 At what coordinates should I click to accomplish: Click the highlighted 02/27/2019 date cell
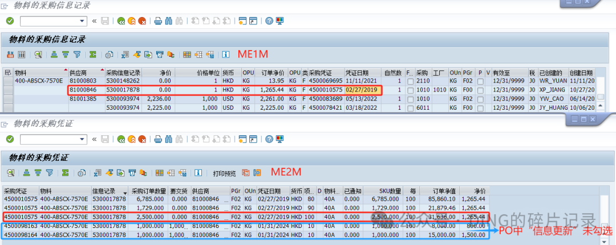[x=363, y=90]
